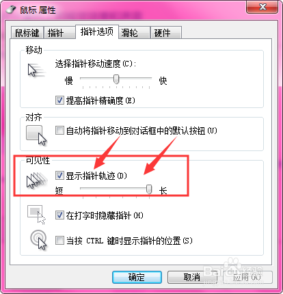Toggle 在打字时隐藏指针 checkbox
The image size is (283, 294).
coord(59,215)
